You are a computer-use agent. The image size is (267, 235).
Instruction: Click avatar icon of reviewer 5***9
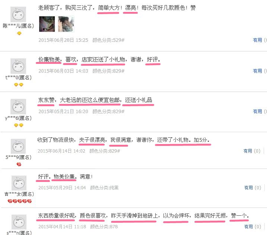(18, 146)
